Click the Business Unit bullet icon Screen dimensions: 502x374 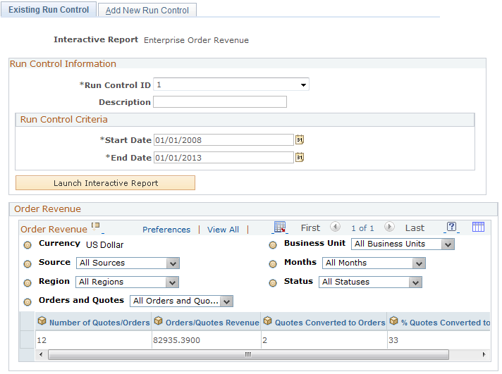pyautogui.click(x=273, y=245)
